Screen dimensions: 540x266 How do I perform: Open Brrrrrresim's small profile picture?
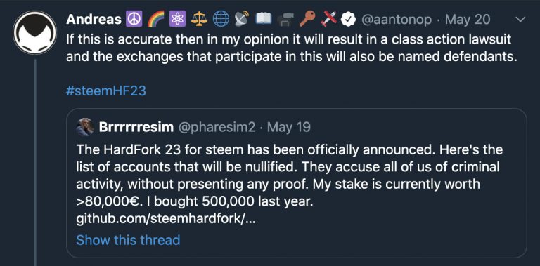point(85,127)
